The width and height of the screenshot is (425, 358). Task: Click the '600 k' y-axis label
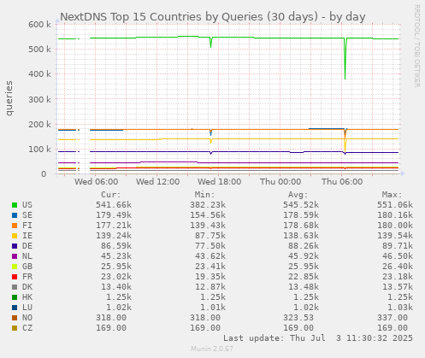tap(39, 25)
